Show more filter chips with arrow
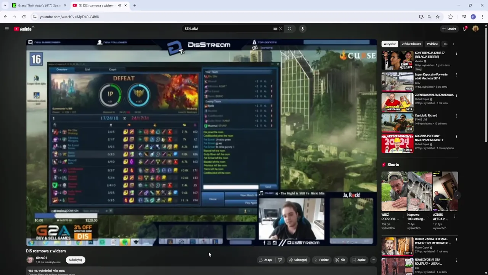 tap(453, 44)
